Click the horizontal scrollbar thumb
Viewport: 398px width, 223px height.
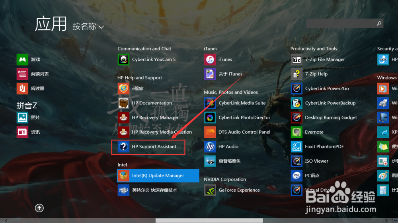(209, 221)
